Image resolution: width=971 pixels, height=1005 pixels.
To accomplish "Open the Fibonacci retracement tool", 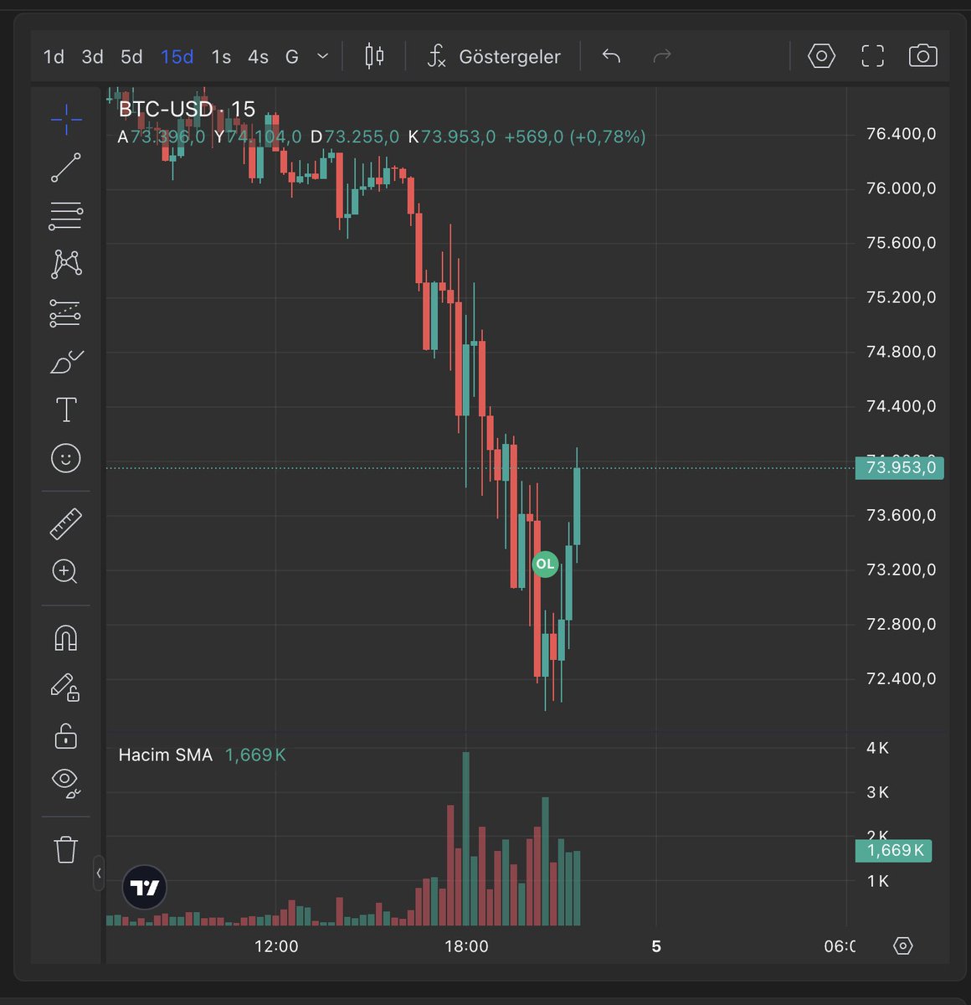I will pos(66,216).
